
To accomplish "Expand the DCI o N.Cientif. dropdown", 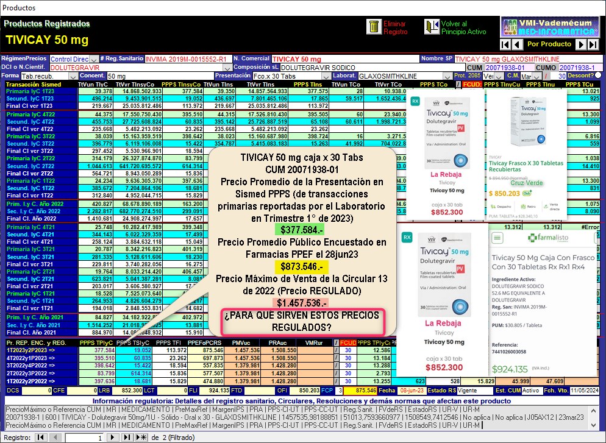I will pyautogui.click(x=228, y=68).
